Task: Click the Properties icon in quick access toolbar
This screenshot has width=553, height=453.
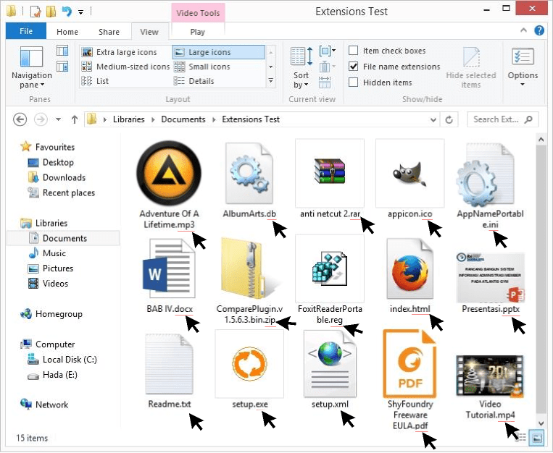Action: (36, 12)
